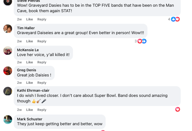192x131 pixels.
Task: Open Greg Denis's profile name link
Action: point(27,70)
